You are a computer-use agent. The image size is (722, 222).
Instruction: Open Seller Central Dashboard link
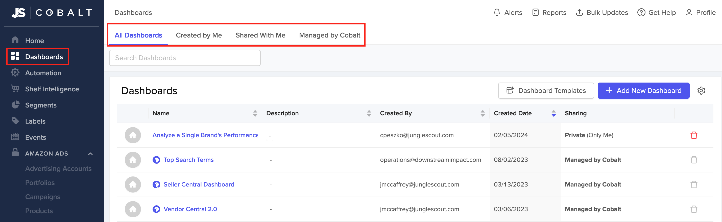199,184
